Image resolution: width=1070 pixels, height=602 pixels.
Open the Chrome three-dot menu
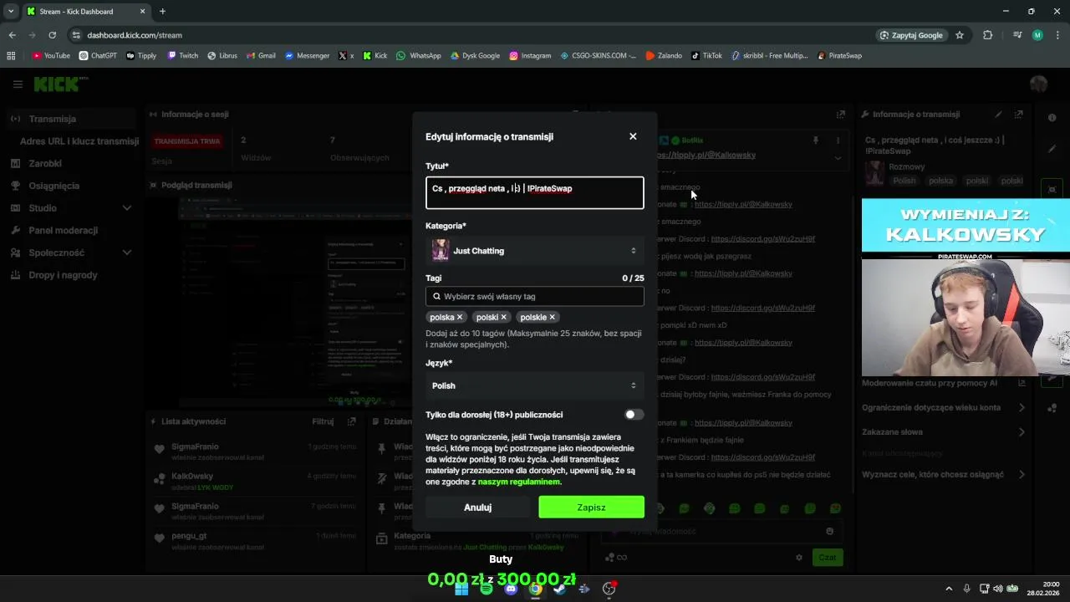1057,35
